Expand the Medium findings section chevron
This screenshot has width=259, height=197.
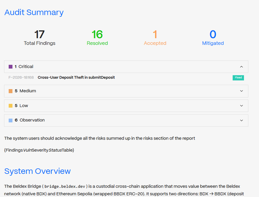click(x=241, y=91)
